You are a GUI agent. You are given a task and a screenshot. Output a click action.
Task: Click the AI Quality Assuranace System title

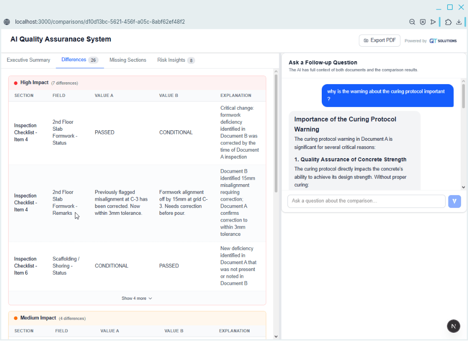pyautogui.click(x=61, y=39)
